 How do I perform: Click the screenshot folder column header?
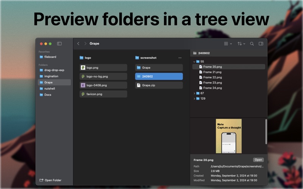[146, 58]
